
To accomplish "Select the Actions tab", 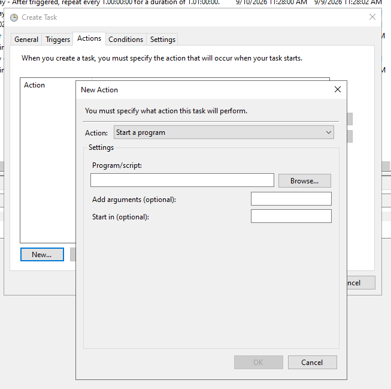I will pyautogui.click(x=89, y=38).
